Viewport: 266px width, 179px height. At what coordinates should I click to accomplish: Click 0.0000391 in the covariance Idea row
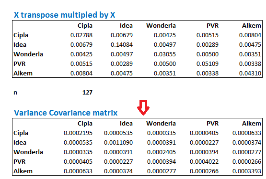162,143
